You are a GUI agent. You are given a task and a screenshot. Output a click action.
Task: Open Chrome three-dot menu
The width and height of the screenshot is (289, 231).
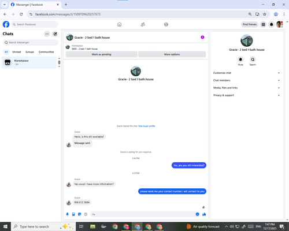tap(284, 14)
